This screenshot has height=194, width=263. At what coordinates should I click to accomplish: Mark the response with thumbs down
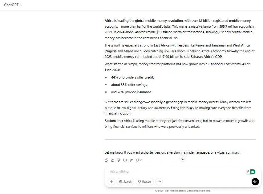point(119,160)
